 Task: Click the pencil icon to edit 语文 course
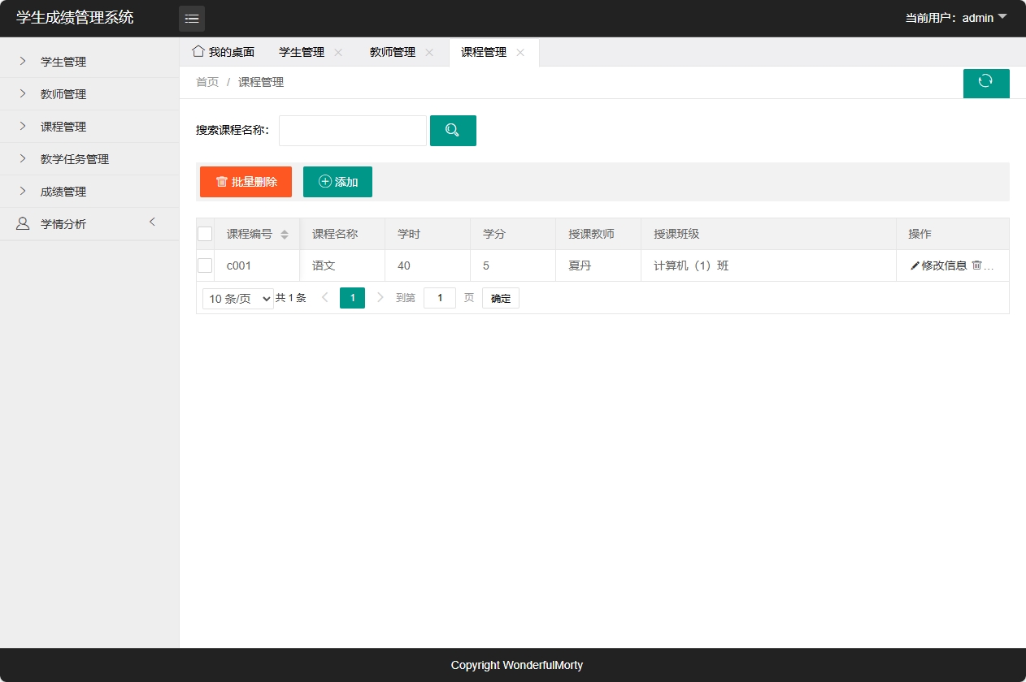pos(915,265)
